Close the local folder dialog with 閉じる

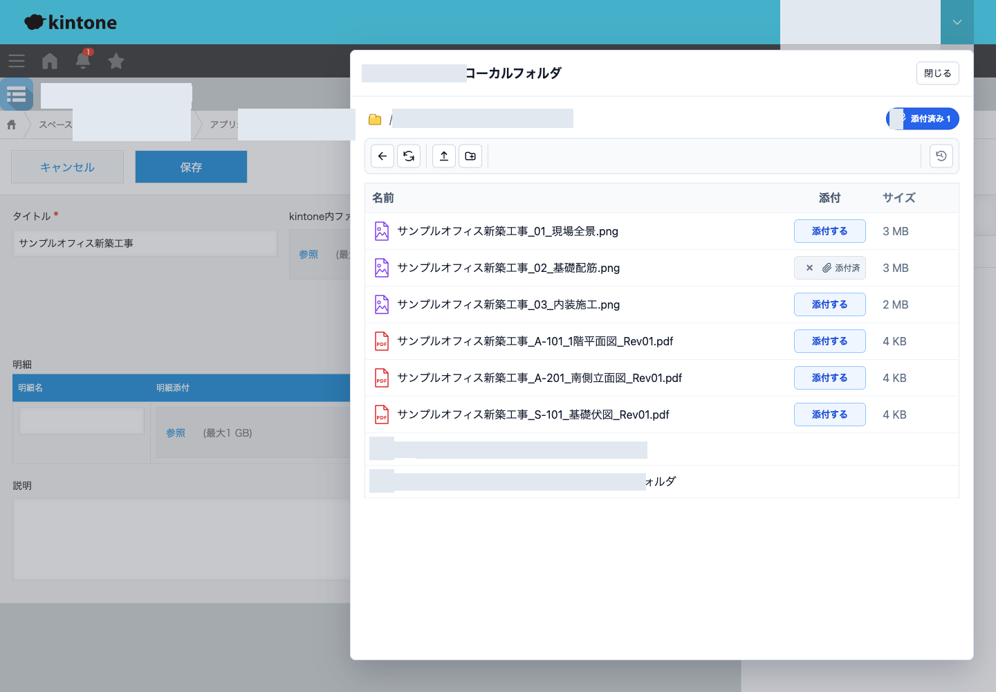pyautogui.click(x=938, y=73)
